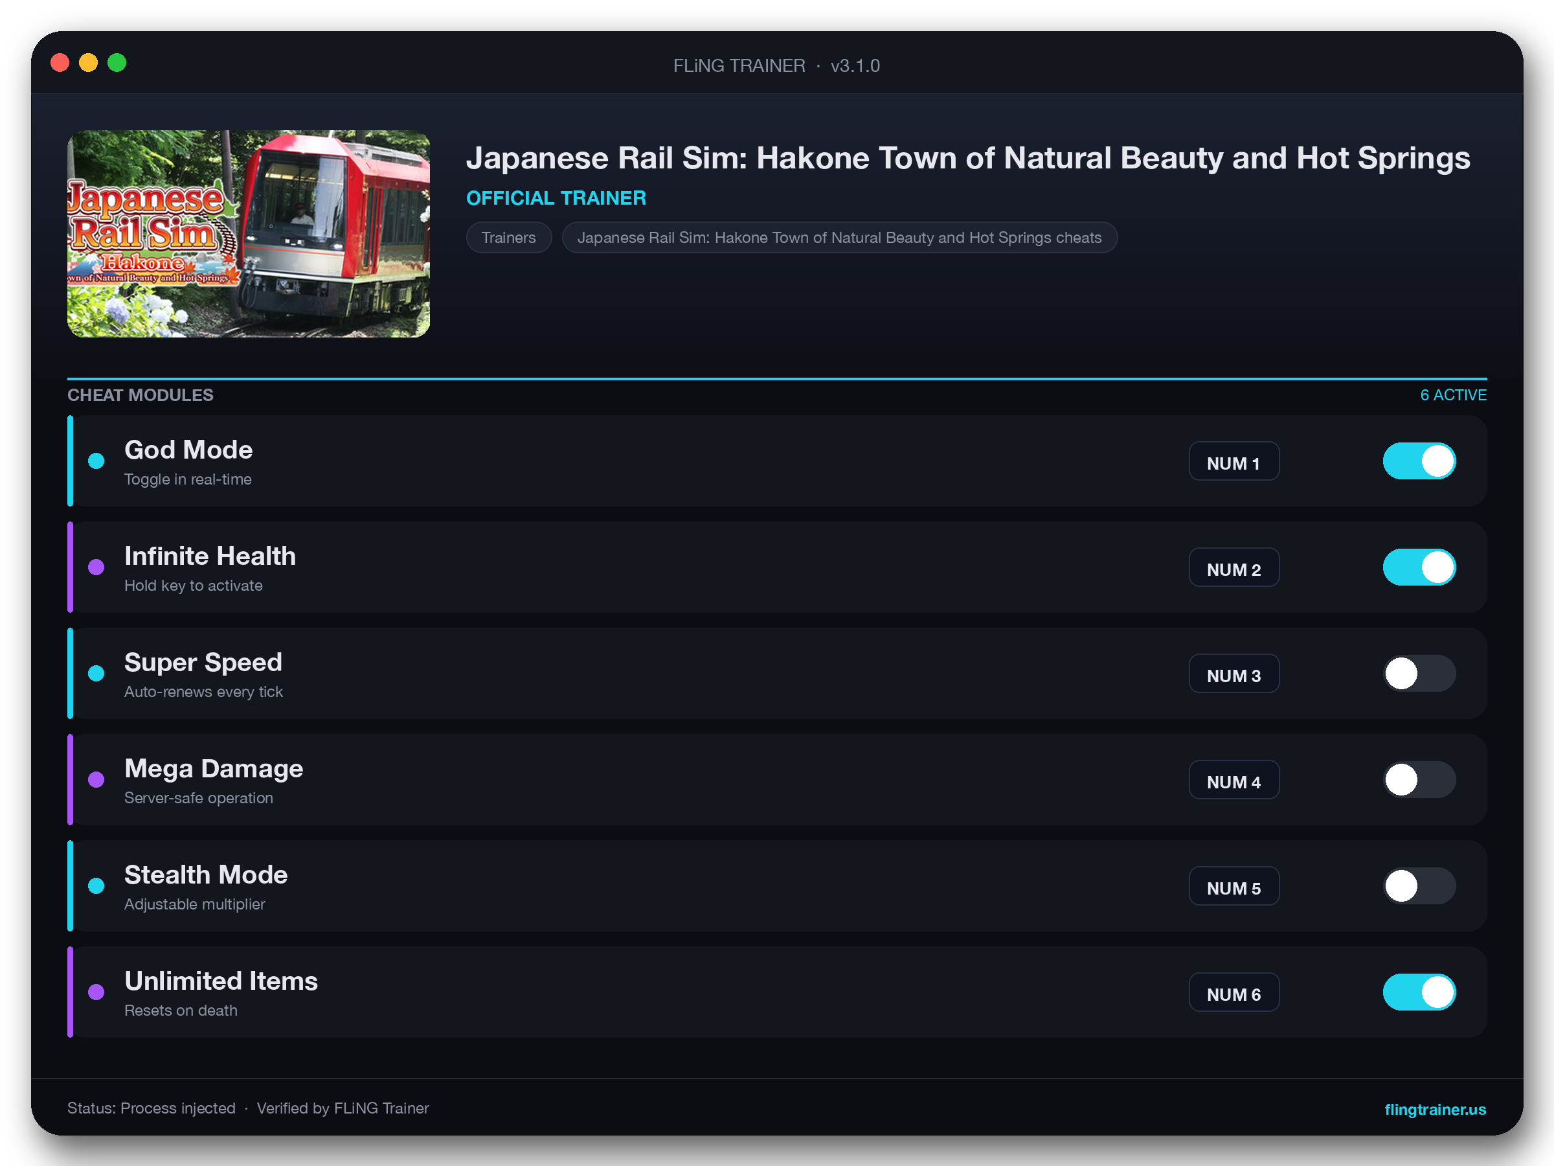Click the purple dot beside Unlimited Items
1554x1166 pixels.
click(96, 992)
